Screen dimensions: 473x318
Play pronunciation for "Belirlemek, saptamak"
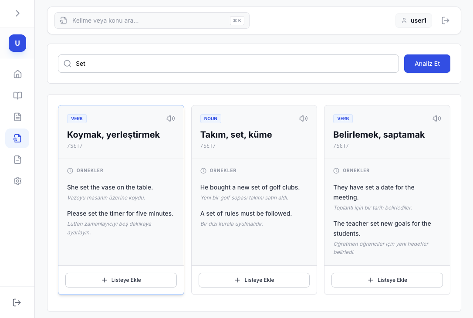click(437, 118)
